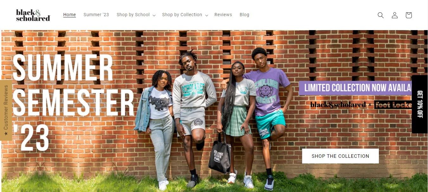Viewport: 428px width, 192px height.
Task: Go to the Home menu item
Action: tap(69, 15)
